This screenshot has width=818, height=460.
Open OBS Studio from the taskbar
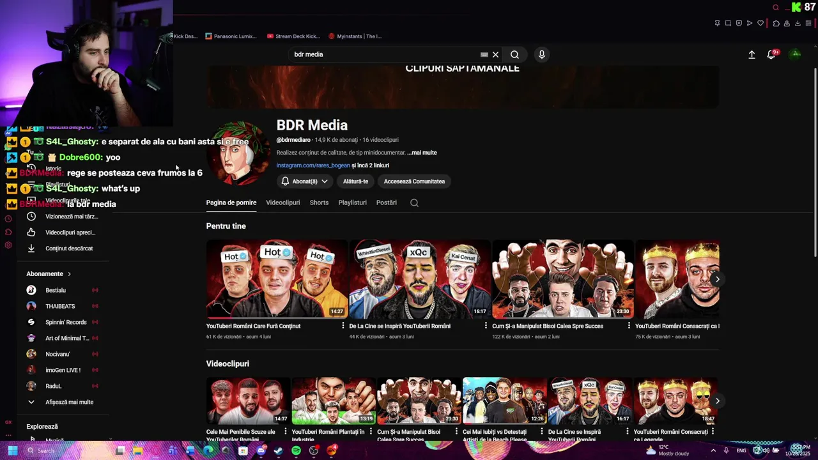point(314,450)
